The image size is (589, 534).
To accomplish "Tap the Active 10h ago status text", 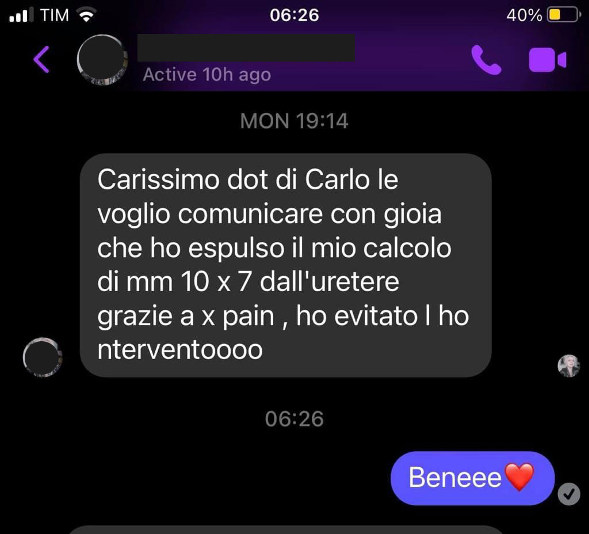I will (206, 74).
